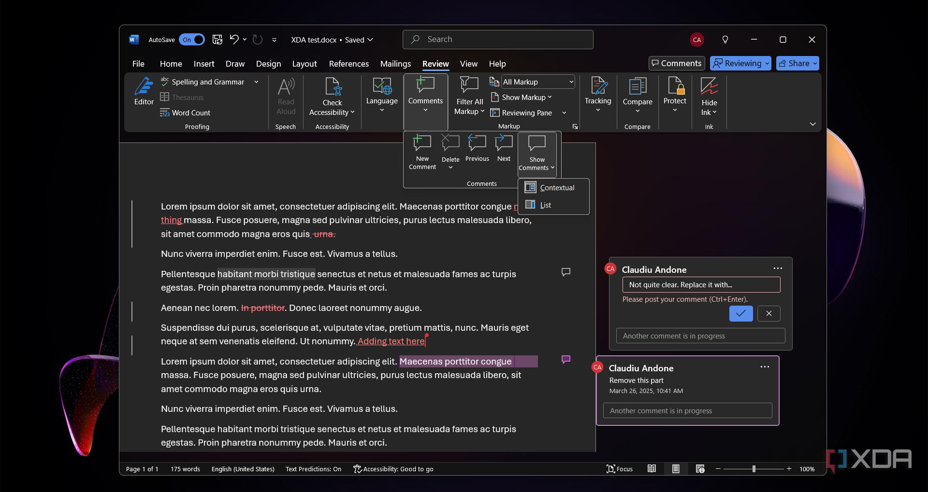The height and width of the screenshot is (492, 928).
Task: Jump to Next comment
Action: point(504,149)
